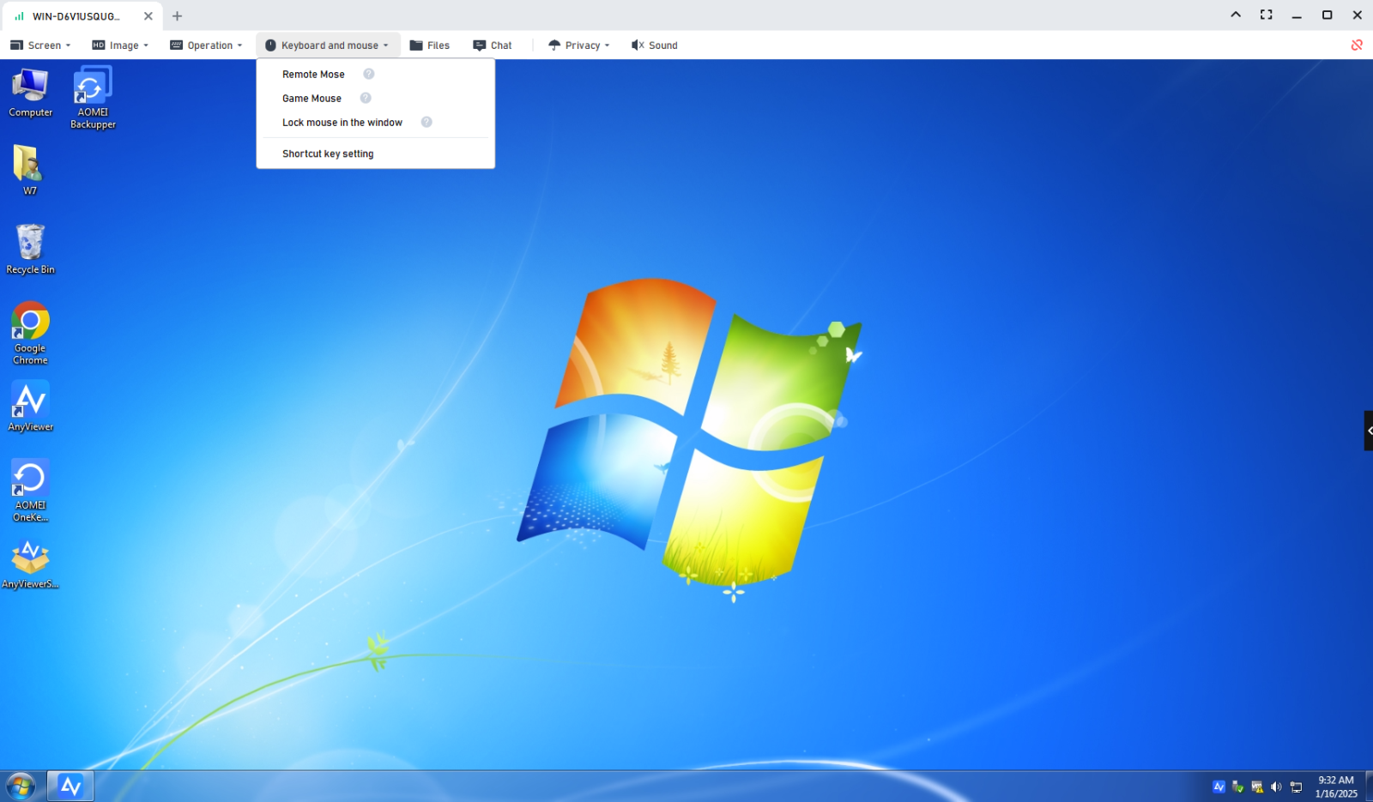Screen dimensions: 1373x802
Task: Toggle Lock mouse in the window
Action: (342, 123)
